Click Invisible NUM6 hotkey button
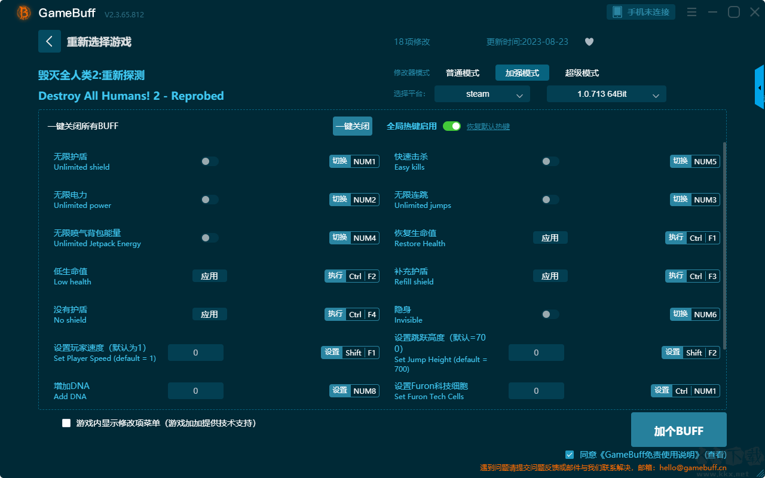The image size is (765, 478). click(x=695, y=314)
